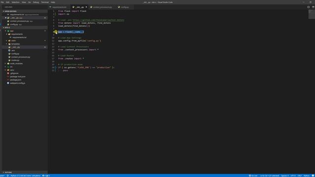Click the 'production' string on line 20
Viewport: 315px width, 177px height.
tap(103, 67)
